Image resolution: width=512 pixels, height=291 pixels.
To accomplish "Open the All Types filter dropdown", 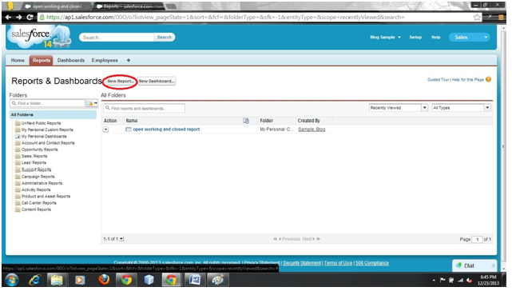I will (461, 108).
